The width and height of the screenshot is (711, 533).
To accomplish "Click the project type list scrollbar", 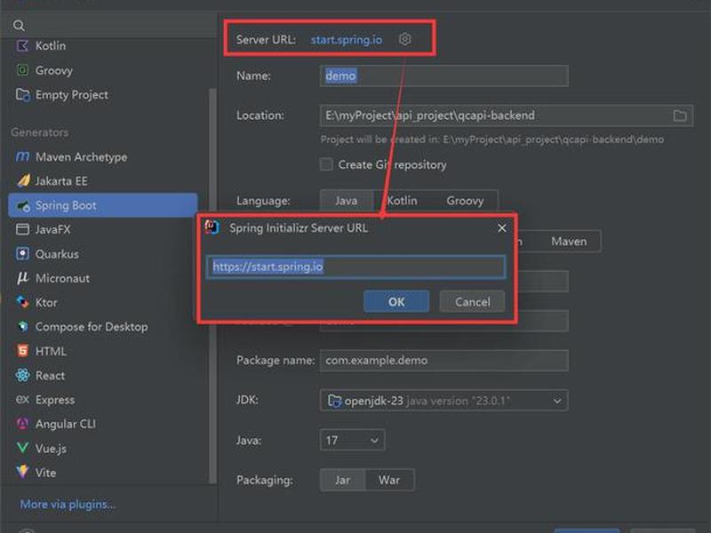I will pos(212,285).
